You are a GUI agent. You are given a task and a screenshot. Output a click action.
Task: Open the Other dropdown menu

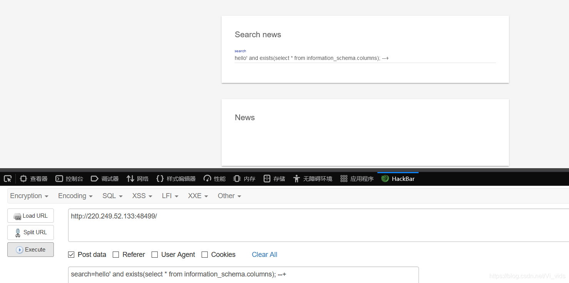[x=229, y=196]
